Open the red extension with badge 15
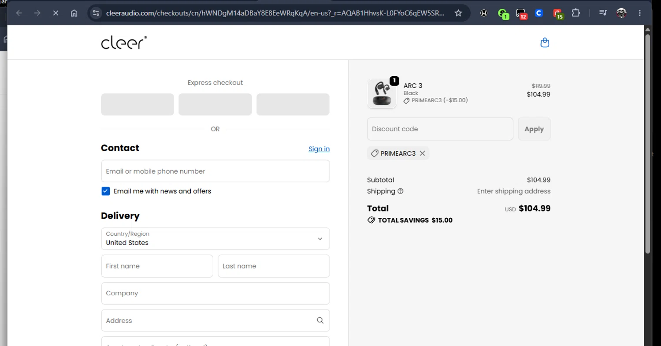 click(557, 14)
